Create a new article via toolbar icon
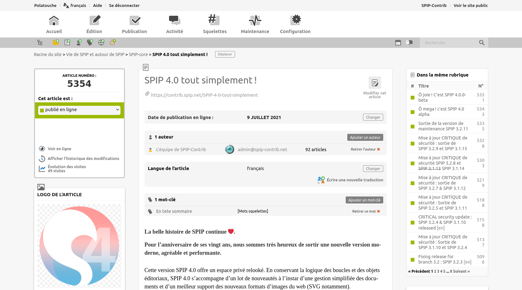 tap(67, 42)
